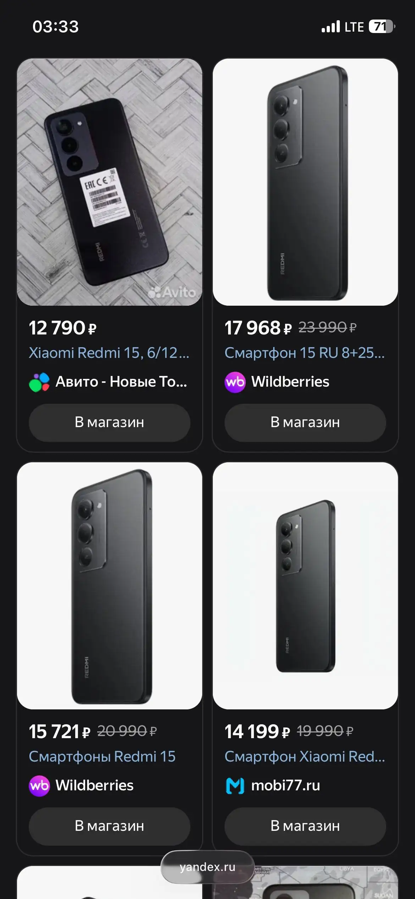Tap the purple Wildberries logo beside 17 968 ₽

point(235,382)
